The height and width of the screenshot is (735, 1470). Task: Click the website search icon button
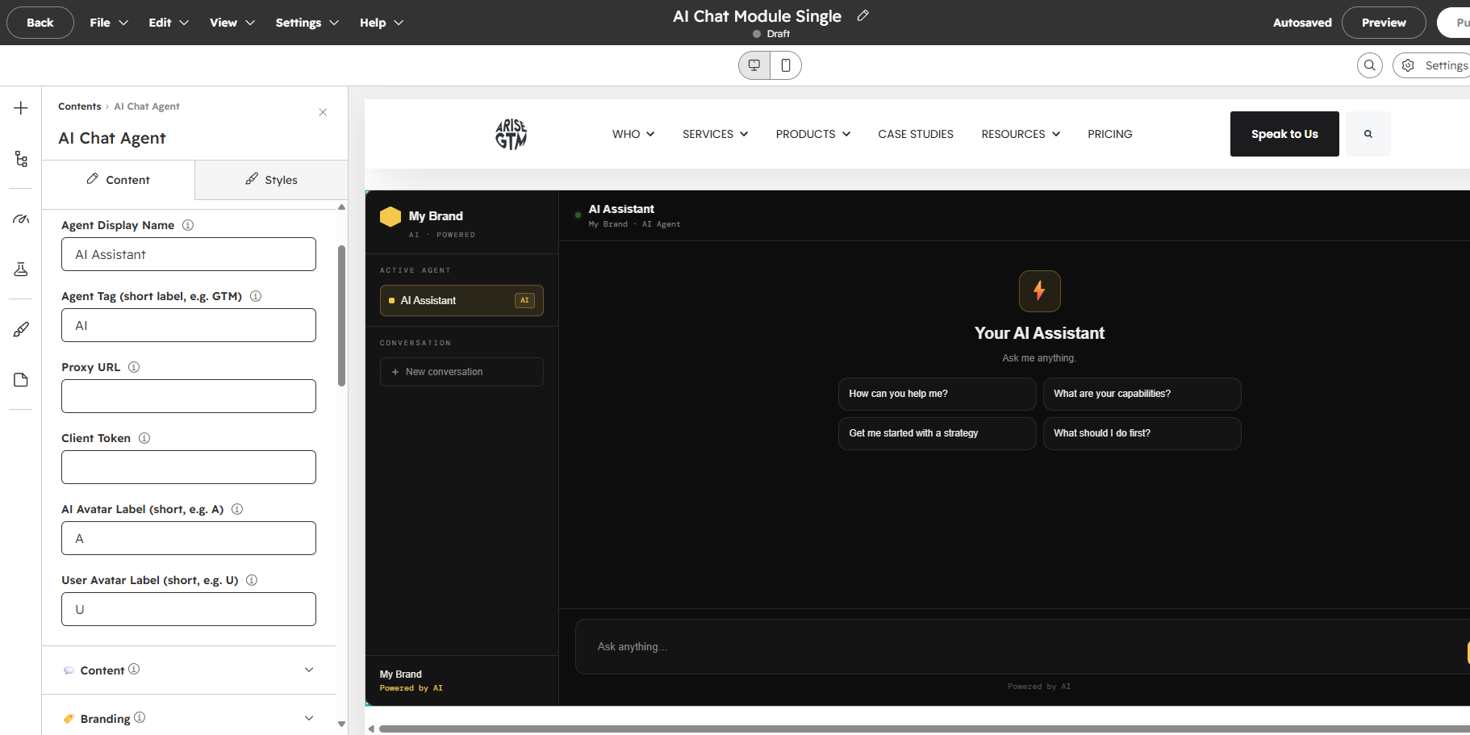click(x=1368, y=134)
